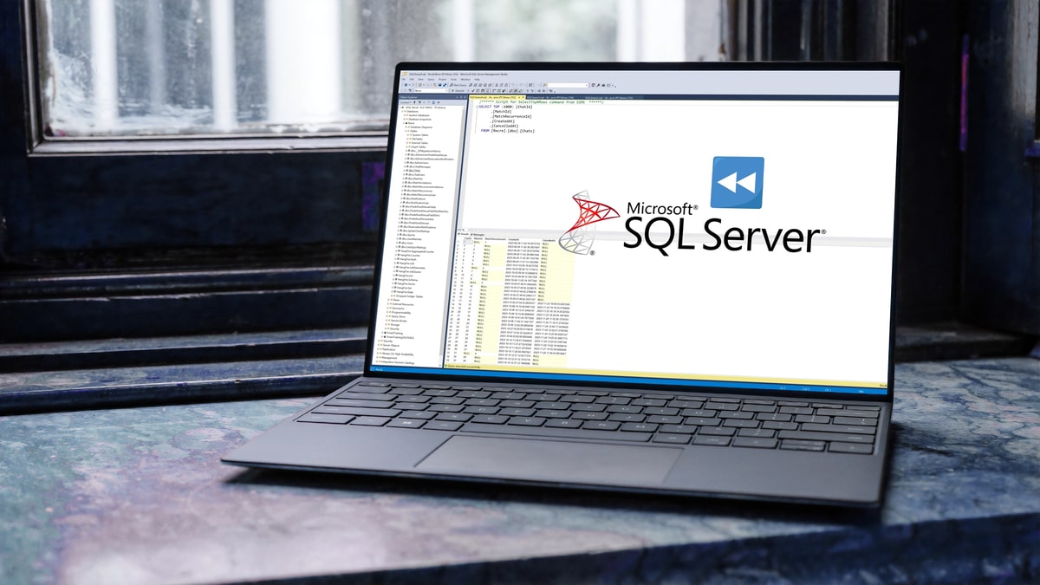Open the available databases dropdown in toolbar

[431, 91]
